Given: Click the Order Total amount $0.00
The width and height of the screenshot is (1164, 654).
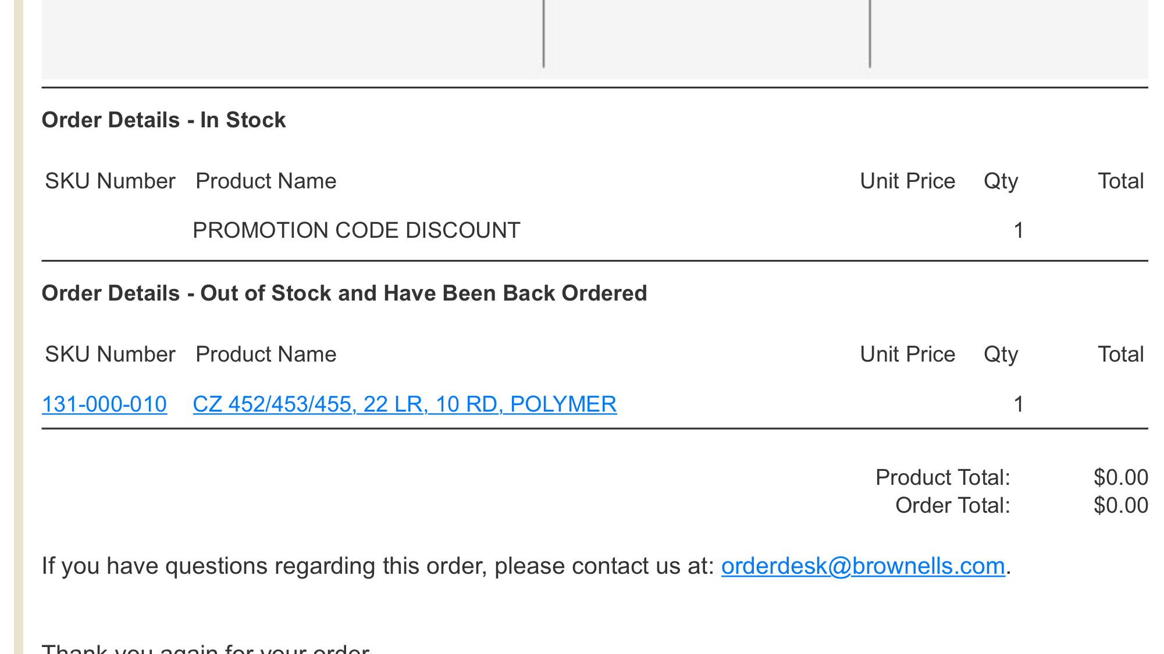Looking at the screenshot, I should tap(1121, 505).
